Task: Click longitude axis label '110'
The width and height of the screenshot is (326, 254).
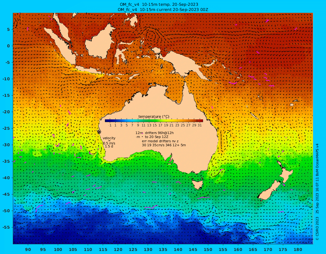Action: click(x=88, y=249)
